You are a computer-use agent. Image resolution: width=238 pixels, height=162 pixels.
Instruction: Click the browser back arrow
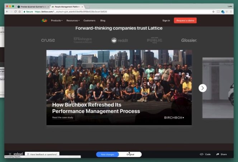tap(7, 12)
